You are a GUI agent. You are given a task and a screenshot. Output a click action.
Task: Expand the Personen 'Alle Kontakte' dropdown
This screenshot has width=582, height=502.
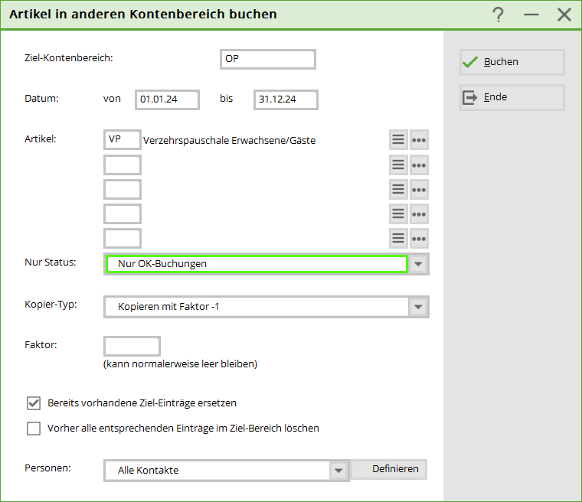click(338, 470)
